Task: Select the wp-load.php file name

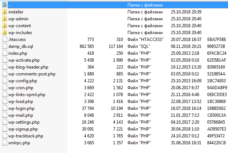Action: pyautogui.click(x=21, y=102)
